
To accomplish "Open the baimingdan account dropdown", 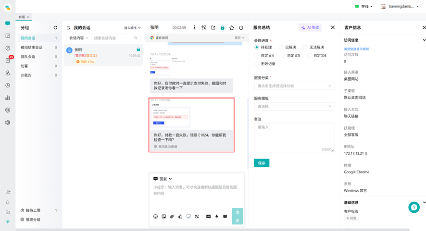I will (x=400, y=6).
